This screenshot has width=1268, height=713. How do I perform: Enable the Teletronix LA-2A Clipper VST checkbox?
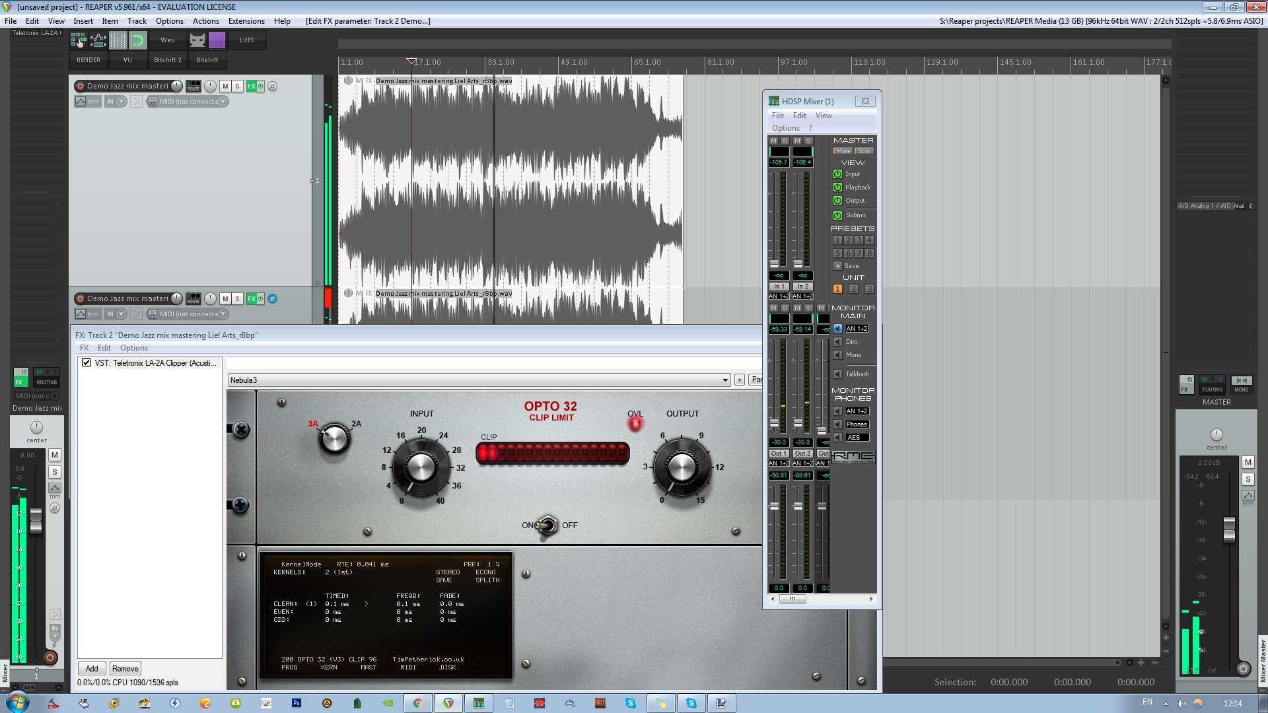pos(87,362)
